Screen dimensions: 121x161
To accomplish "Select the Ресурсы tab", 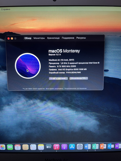I will point(81,38).
